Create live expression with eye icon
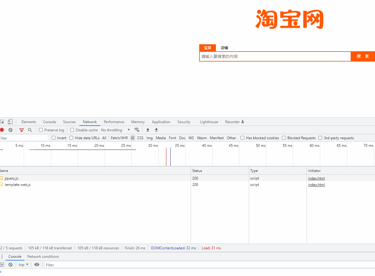Image resolution: width=375 pixels, height=276 pixels. click(37, 265)
